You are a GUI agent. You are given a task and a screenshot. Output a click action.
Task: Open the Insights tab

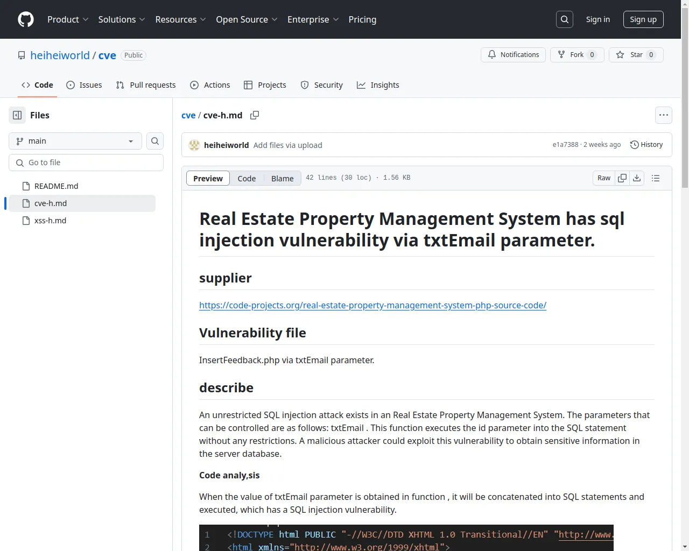pos(378,85)
